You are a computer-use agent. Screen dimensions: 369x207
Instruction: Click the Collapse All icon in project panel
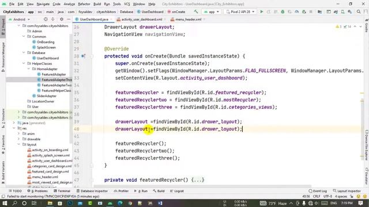point(52,19)
